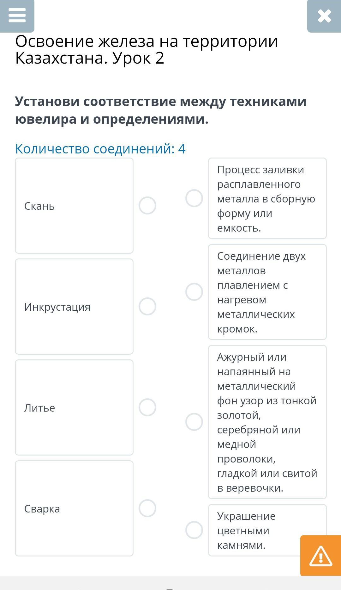Click the Процесс заливки расплавленного металла card
Screen dimensions: 341x590
click(267, 198)
